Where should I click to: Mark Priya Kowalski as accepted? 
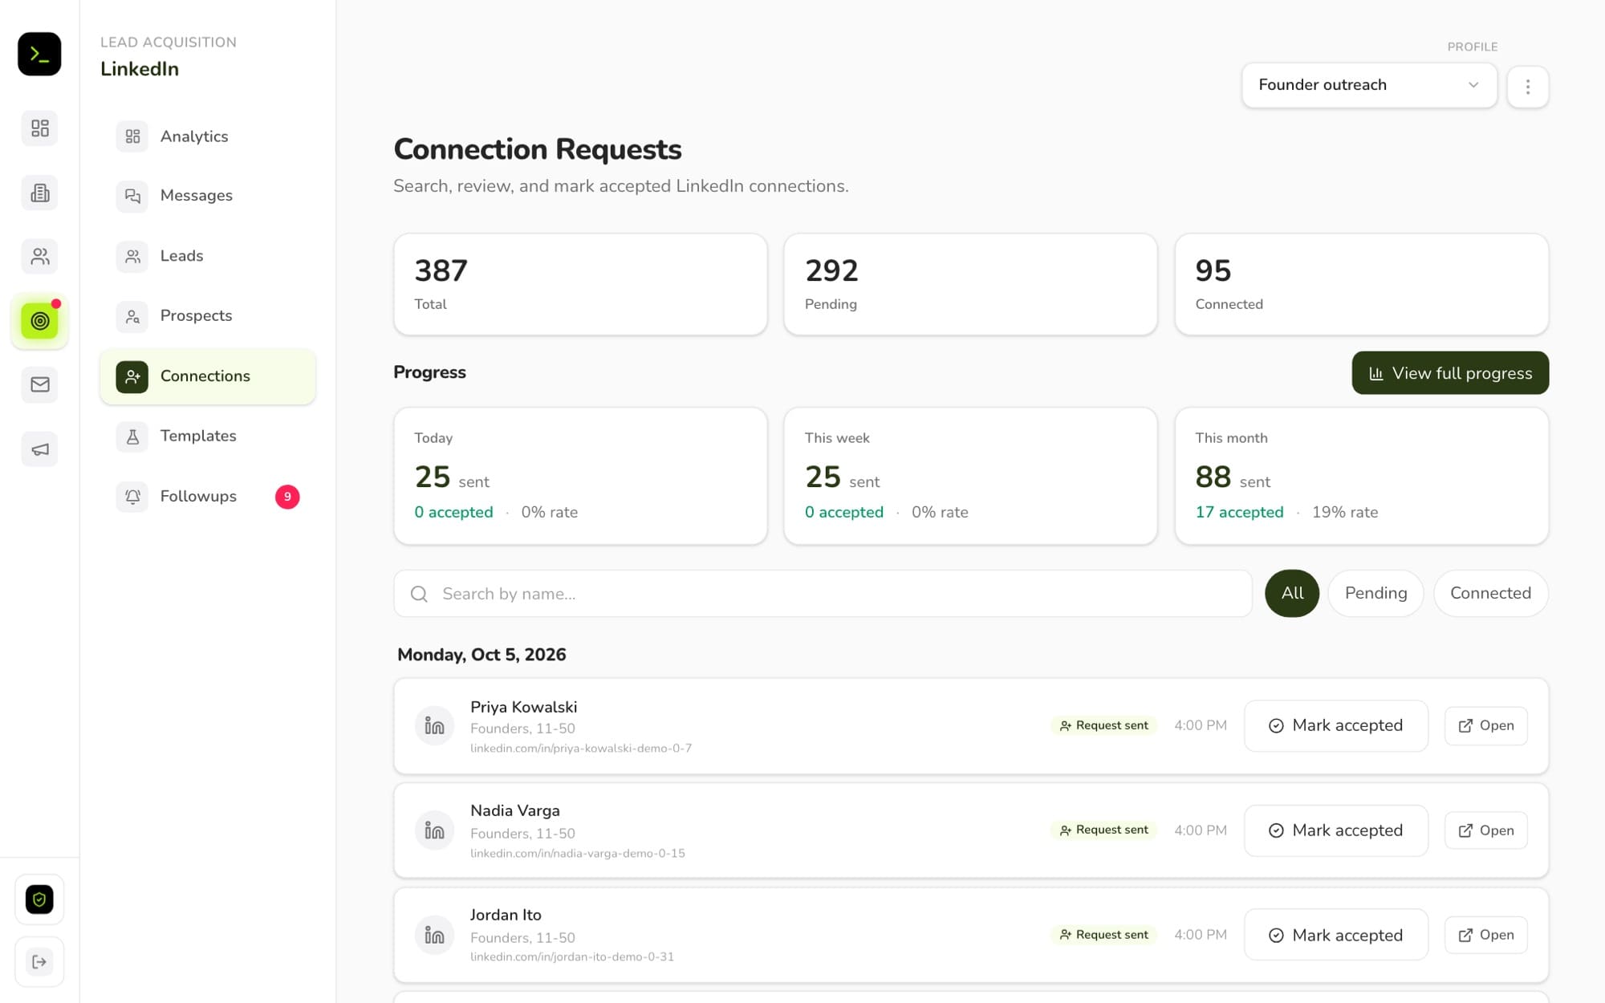coord(1336,726)
